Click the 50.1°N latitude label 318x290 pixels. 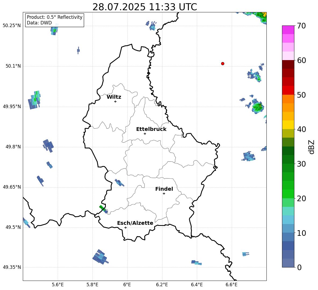pos(13,66)
